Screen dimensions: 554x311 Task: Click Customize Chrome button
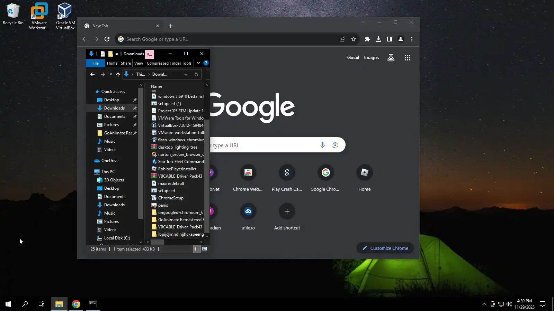(x=385, y=248)
